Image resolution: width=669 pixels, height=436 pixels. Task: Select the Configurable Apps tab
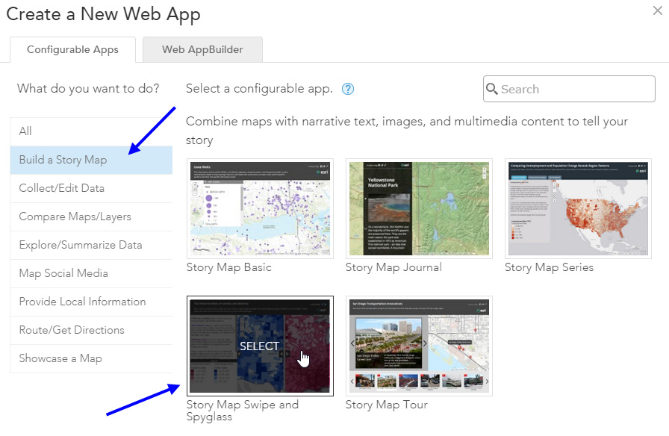72,50
